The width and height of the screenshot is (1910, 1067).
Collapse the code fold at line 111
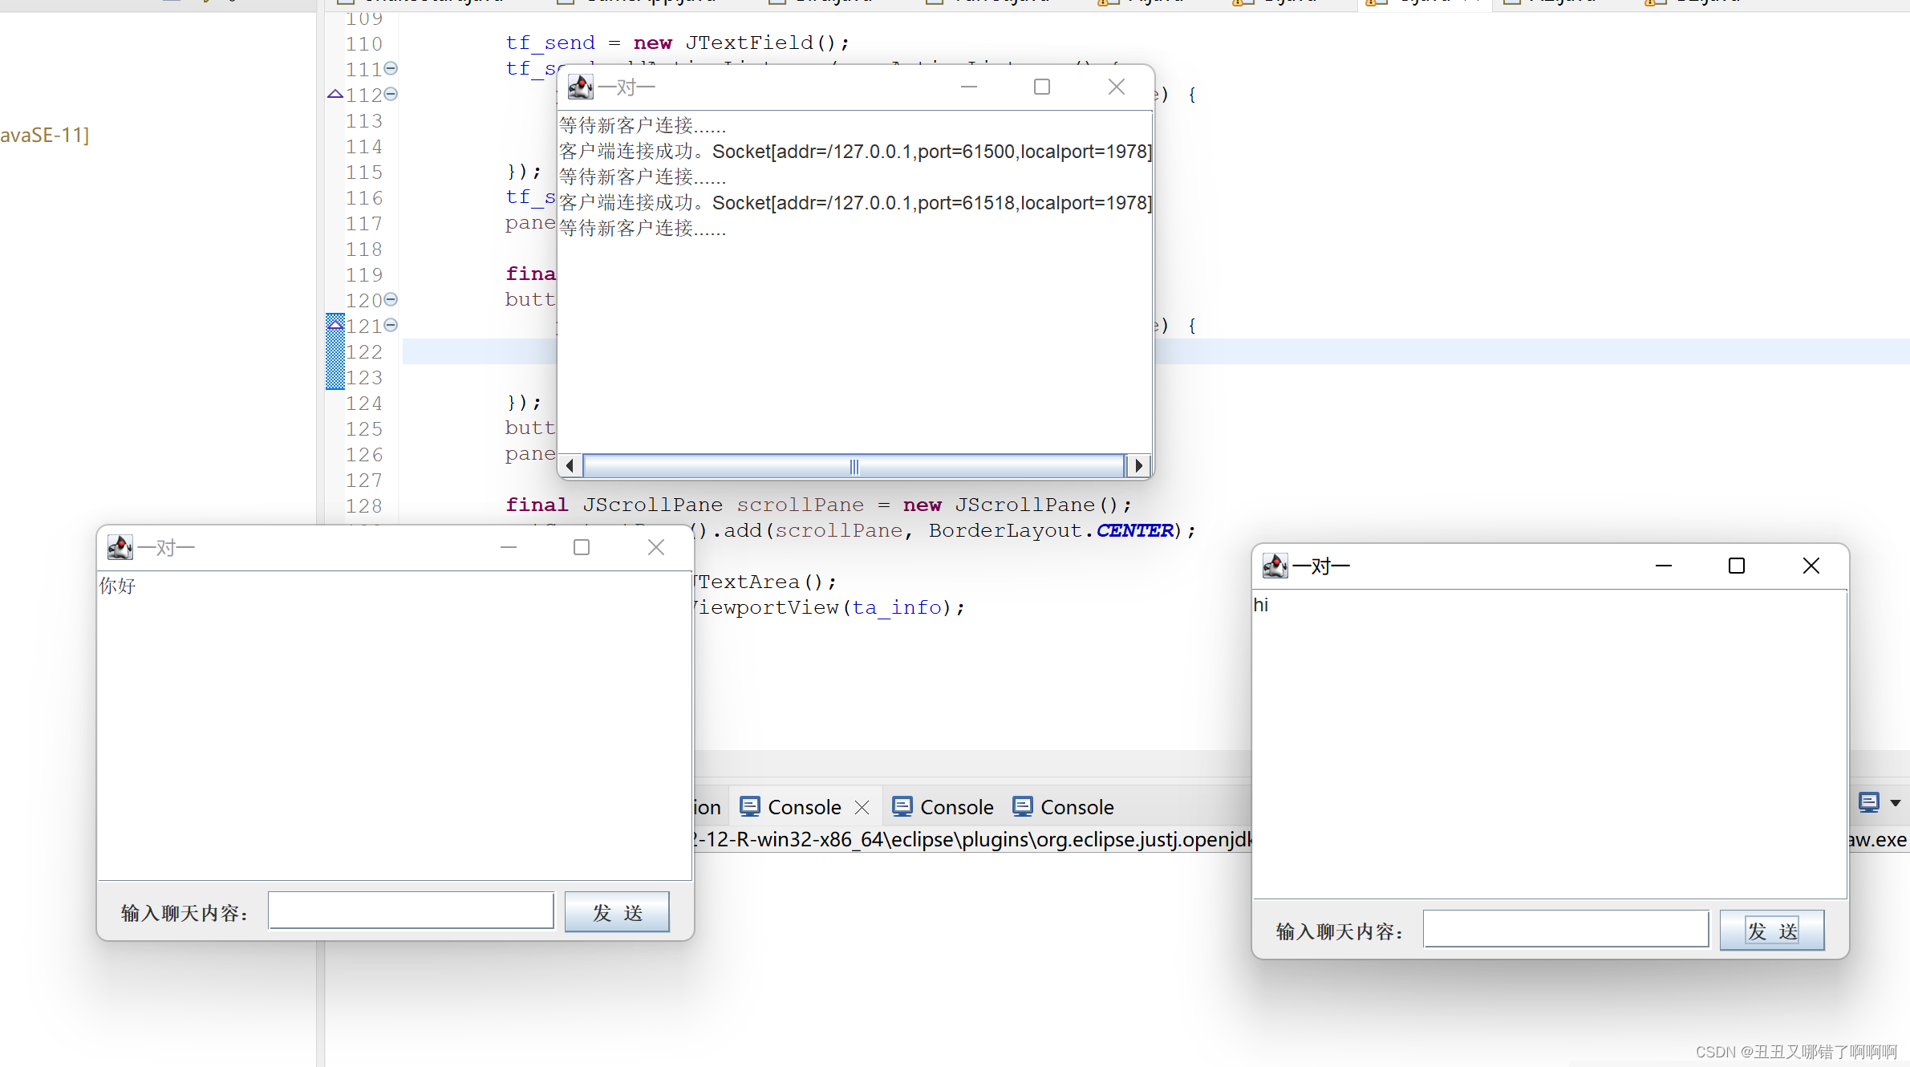[391, 68]
